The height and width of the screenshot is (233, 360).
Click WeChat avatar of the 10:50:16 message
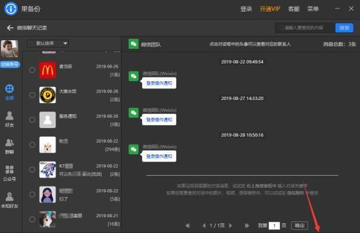pos(134,149)
